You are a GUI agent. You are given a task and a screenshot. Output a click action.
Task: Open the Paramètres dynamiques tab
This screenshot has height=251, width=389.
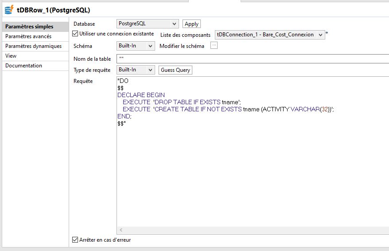35,46
